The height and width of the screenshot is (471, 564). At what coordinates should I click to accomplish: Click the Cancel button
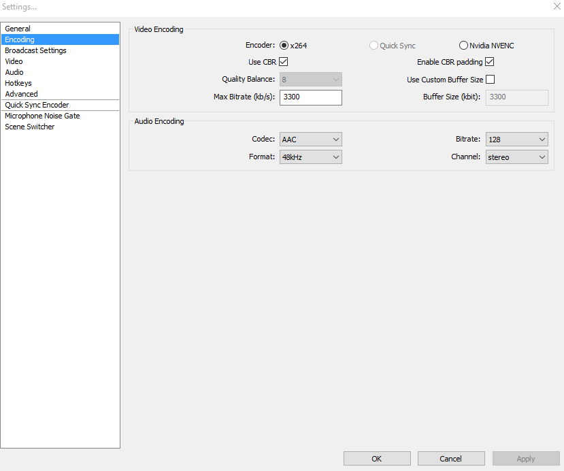point(451,458)
